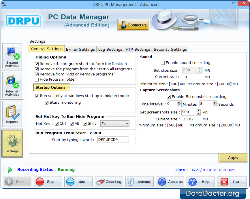Screen dimensions: 250x199
Task: Click the About us button label
Action: (x=175, y=182)
